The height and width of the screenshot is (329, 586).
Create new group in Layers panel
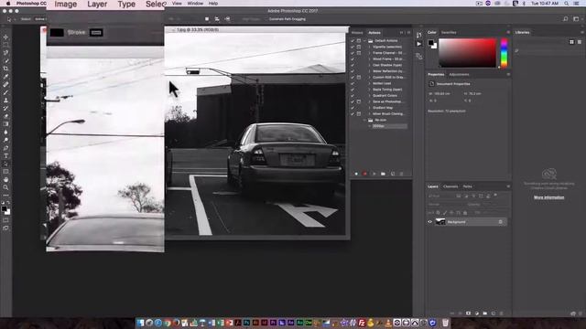485,313
